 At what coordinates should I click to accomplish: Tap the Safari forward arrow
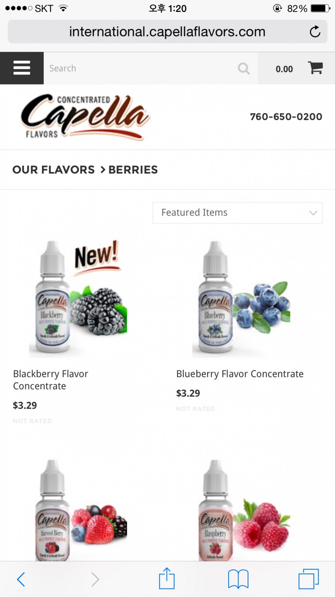[x=95, y=579]
